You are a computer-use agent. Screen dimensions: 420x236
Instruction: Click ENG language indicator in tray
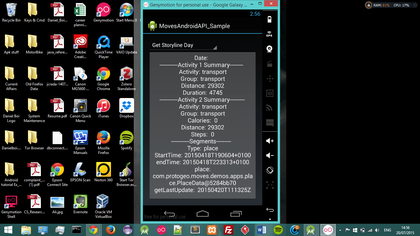coord(387,230)
